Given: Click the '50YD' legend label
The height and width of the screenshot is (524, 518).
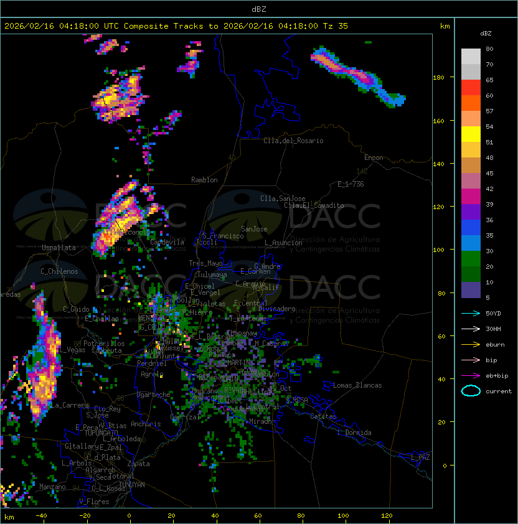Looking at the screenshot, I should (493, 313).
